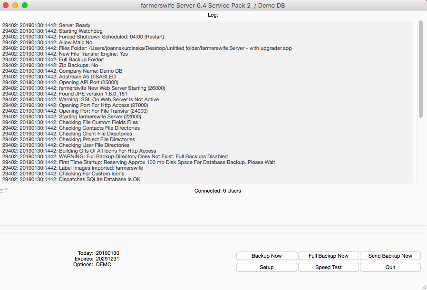This screenshot has height=290, width=427.
Task: Click 'New Web Server Starting (26000)' line
Action: click(x=84, y=88)
